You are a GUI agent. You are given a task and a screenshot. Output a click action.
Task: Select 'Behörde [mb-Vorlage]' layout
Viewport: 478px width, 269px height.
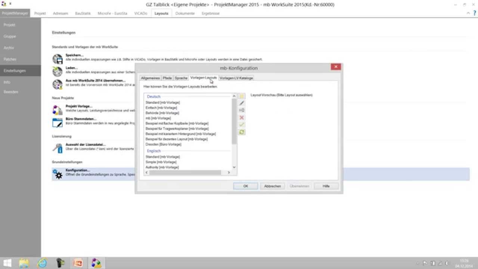coord(162,113)
